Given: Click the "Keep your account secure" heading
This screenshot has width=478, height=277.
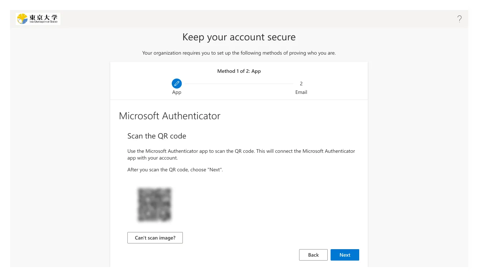Looking at the screenshot, I should point(239,37).
